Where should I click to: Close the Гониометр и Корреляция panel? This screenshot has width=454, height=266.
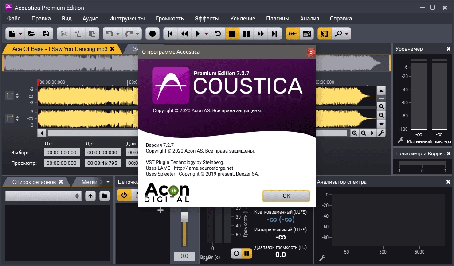pos(449,153)
